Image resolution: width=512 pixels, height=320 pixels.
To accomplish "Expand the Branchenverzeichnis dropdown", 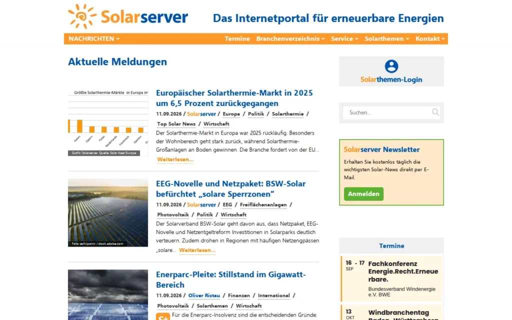I will (290, 38).
